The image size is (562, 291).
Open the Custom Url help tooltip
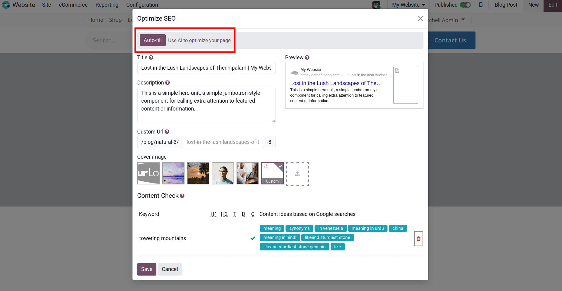point(167,131)
